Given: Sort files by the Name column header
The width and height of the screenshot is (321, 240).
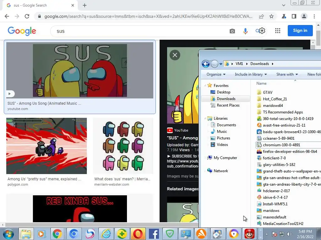Looking at the screenshot, I should coord(261,83).
